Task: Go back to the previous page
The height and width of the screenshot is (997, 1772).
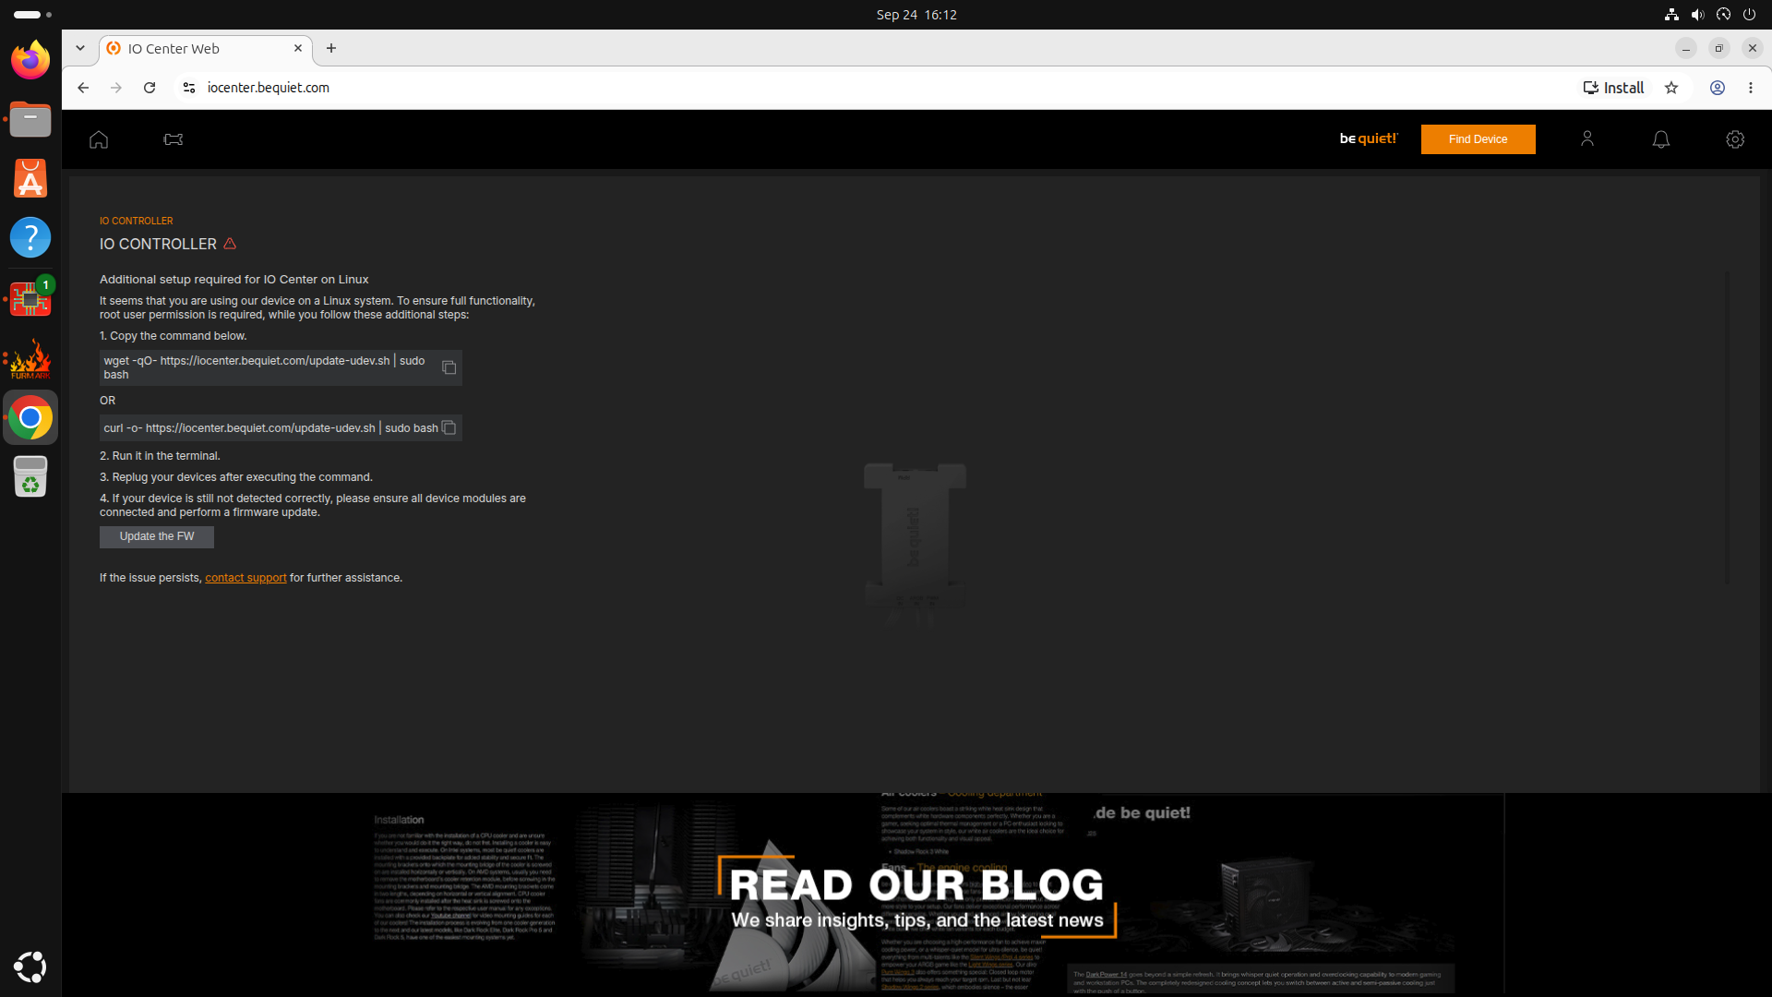Action: (x=83, y=88)
